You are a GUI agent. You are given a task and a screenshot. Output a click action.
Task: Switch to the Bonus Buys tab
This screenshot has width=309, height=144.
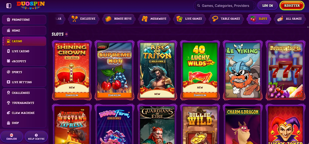[119, 19]
